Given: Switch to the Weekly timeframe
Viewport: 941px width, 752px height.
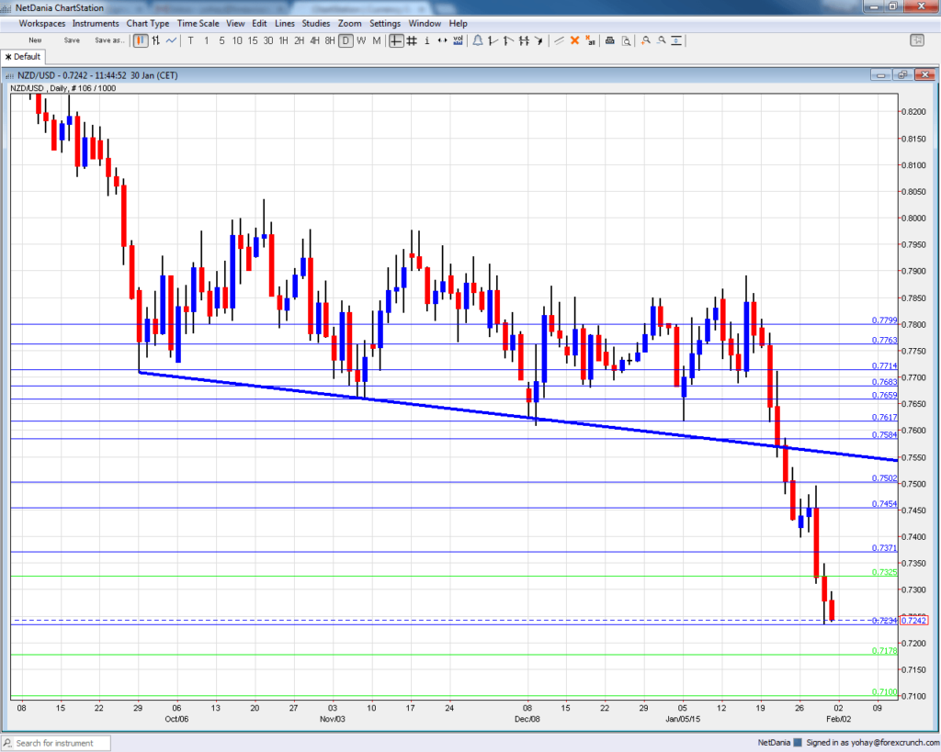Looking at the screenshot, I should pos(361,41).
